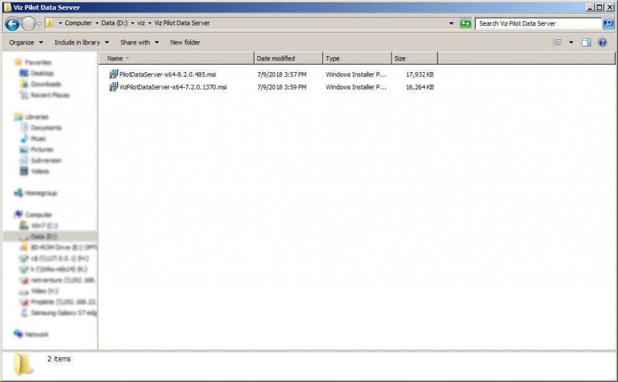The height and width of the screenshot is (382, 618).
Task: Open the Organize dropdown menu
Action: pos(26,43)
